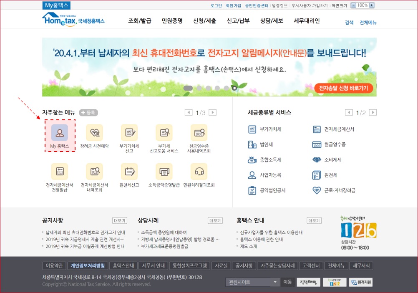Viewport: 418px width, 293px height.
Task: Click 더보기 for 홈택스 안내
Action: [x=314, y=220]
